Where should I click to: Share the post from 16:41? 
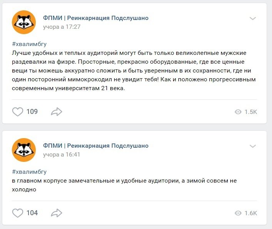(x=57, y=213)
